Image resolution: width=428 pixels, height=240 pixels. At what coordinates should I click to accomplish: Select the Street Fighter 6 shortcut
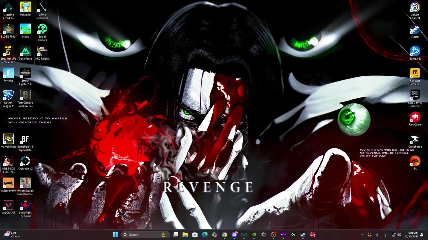(x=25, y=77)
